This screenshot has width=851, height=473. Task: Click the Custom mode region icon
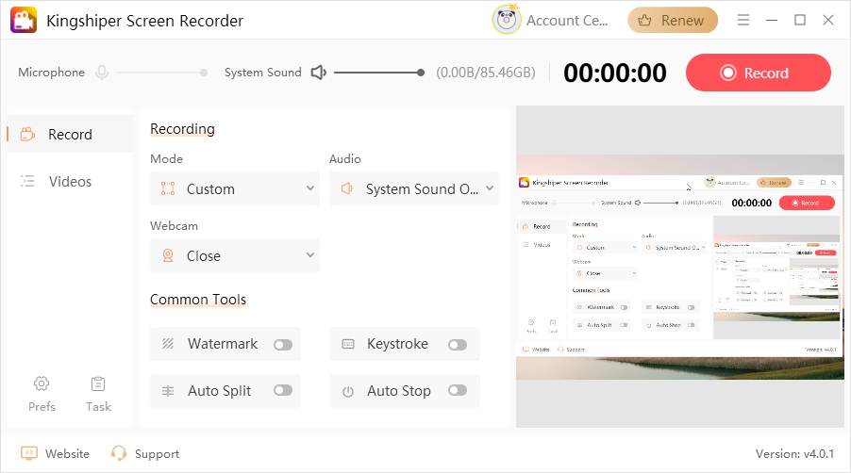(x=168, y=188)
